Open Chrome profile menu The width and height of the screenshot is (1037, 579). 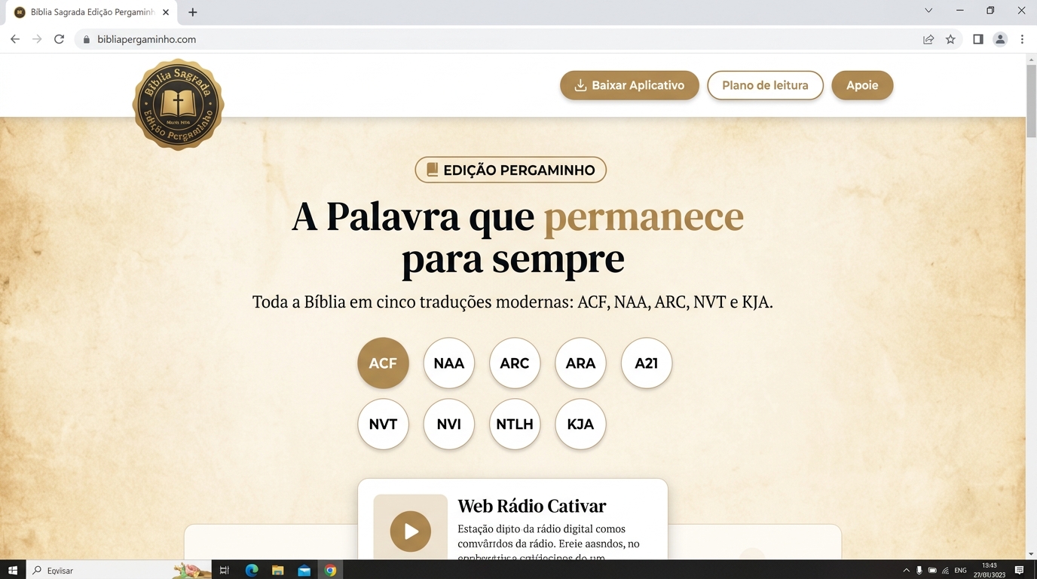click(1000, 39)
